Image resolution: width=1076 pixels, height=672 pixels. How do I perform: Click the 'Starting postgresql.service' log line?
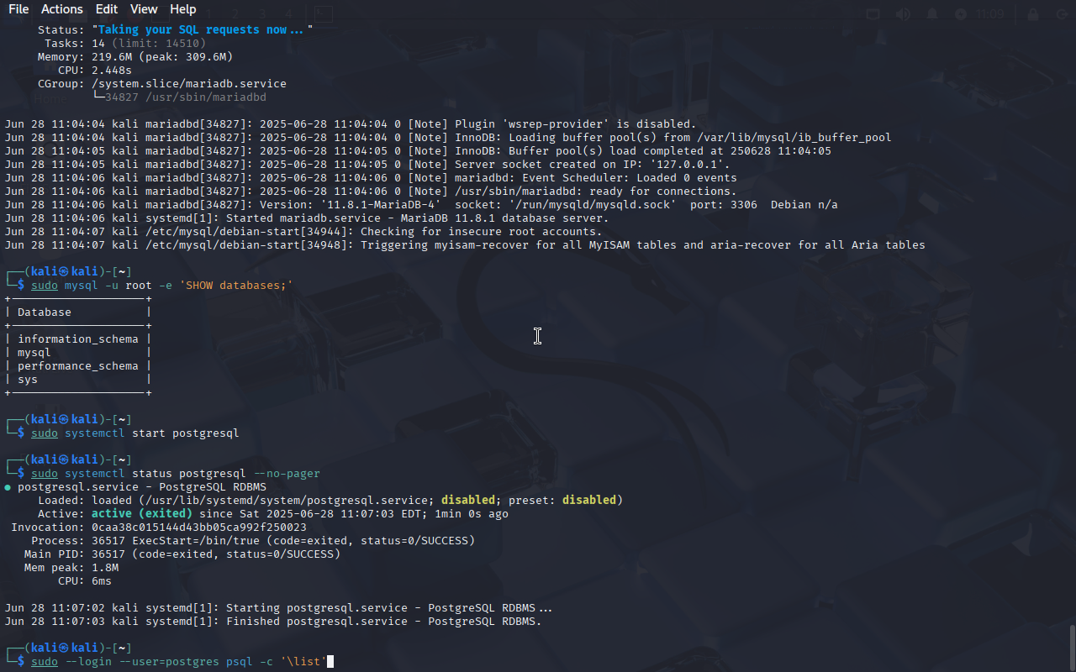coord(278,608)
